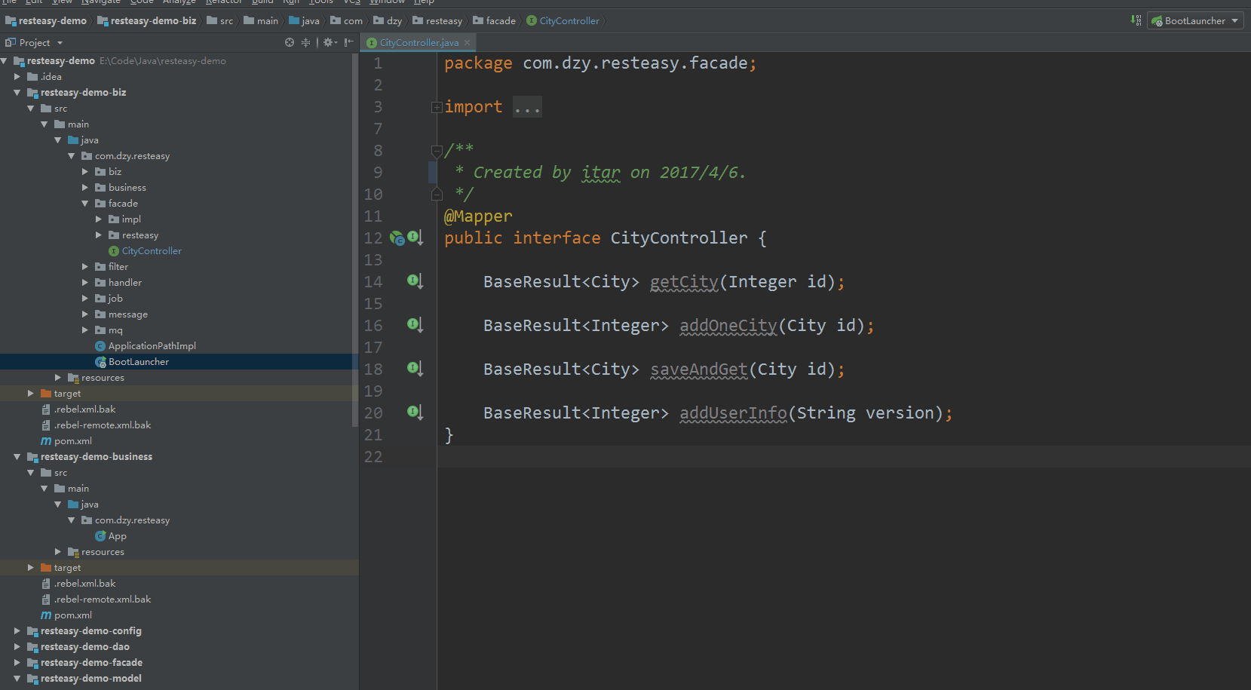Click the getCity method name in code
The image size is (1251, 690).
684,282
